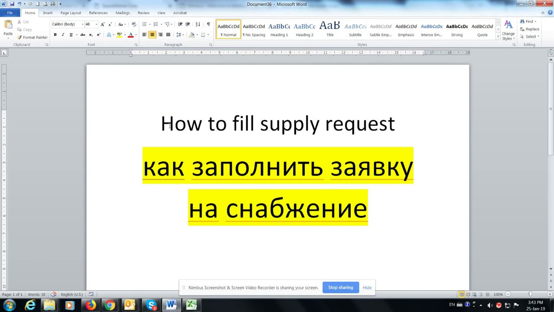Zoom in with the plus button

point(549,294)
